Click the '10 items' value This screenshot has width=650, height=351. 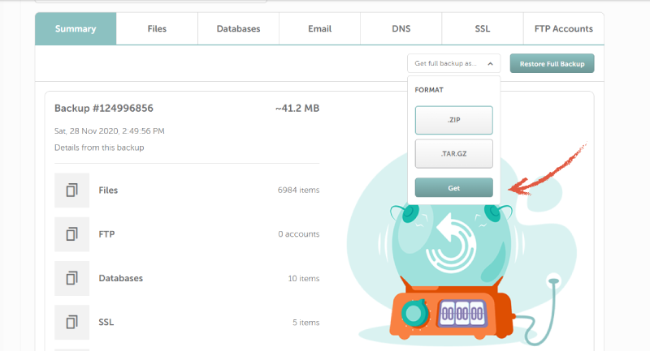[303, 279]
